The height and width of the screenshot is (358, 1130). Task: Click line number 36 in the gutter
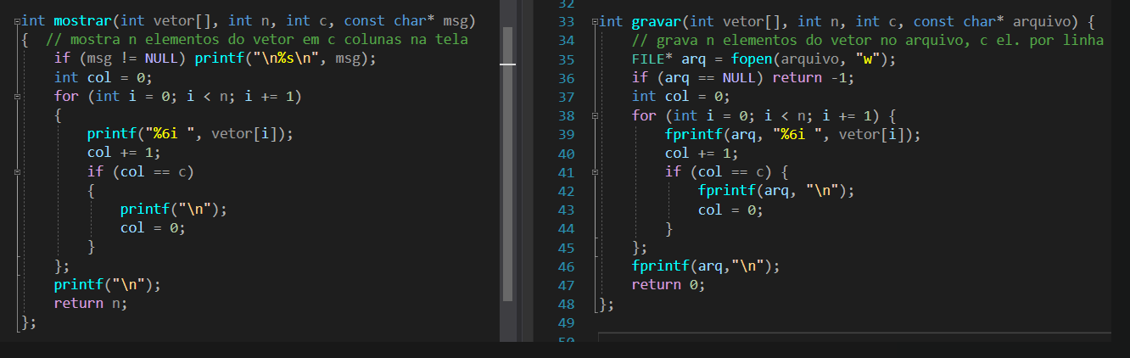[567, 78]
